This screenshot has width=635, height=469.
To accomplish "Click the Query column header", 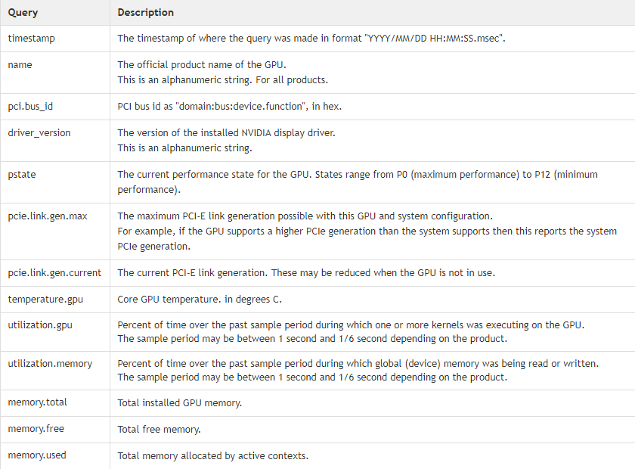I will click(23, 13).
